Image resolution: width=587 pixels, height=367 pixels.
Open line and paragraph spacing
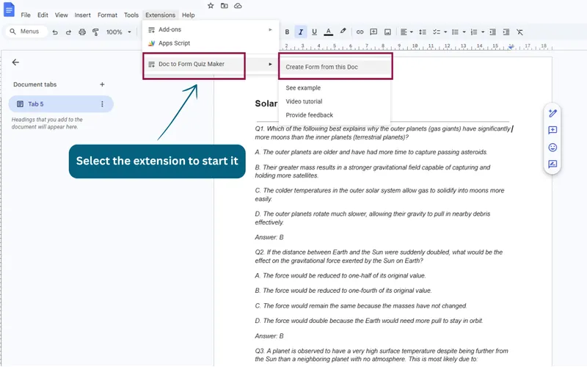coord(423,32)
